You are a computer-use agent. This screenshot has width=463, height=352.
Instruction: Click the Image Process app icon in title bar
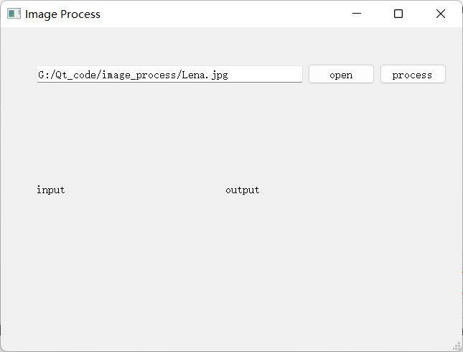pos(14,14)
